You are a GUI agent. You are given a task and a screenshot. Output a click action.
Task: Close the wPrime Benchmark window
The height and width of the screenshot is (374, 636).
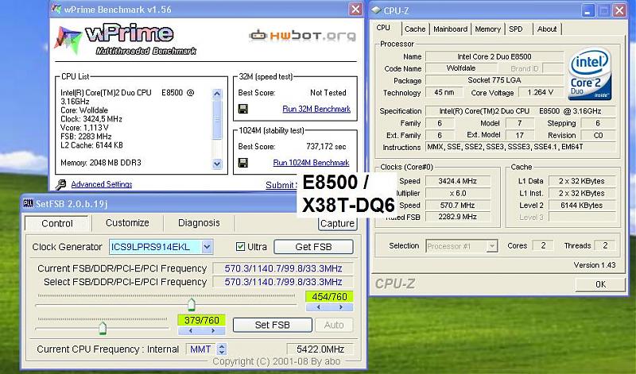click(355, 9)
